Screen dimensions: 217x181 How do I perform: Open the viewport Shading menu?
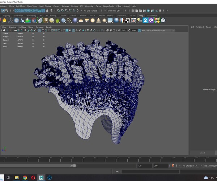point(12,27)
